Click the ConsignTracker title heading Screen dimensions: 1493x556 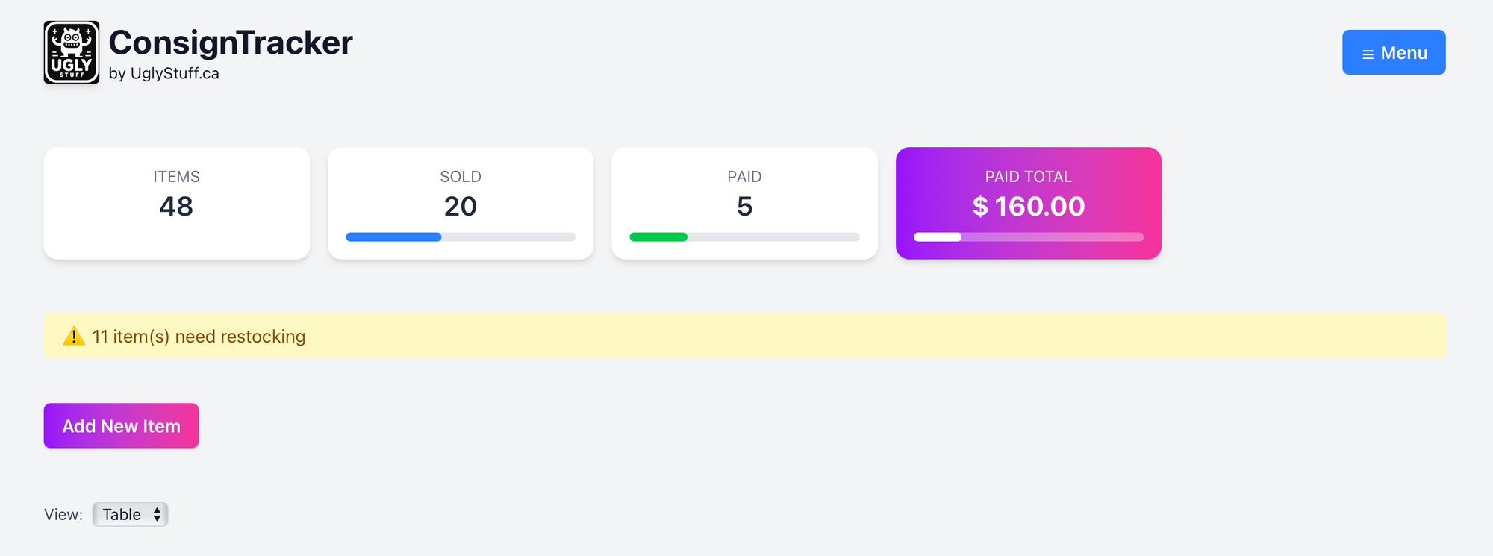231,43
